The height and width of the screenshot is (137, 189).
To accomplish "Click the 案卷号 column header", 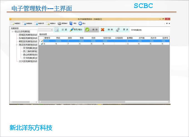I will point(47,38).
